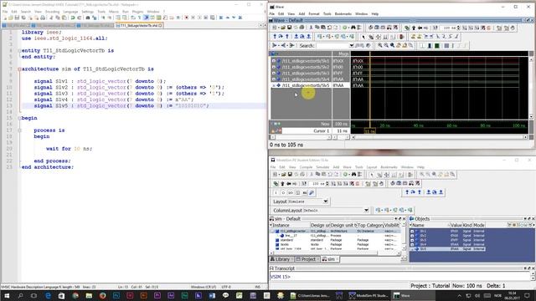Click Find icon in Notepad++ toolbar
This screenshot has width=536, height=301.
(88, 17)
